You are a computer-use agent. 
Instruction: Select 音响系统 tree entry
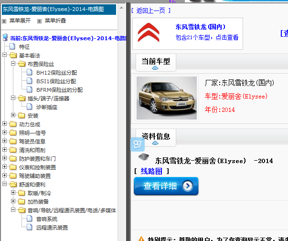coord(47,219)
